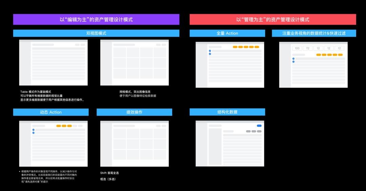Select the red "管理为主" design mode header

point(273,20)
